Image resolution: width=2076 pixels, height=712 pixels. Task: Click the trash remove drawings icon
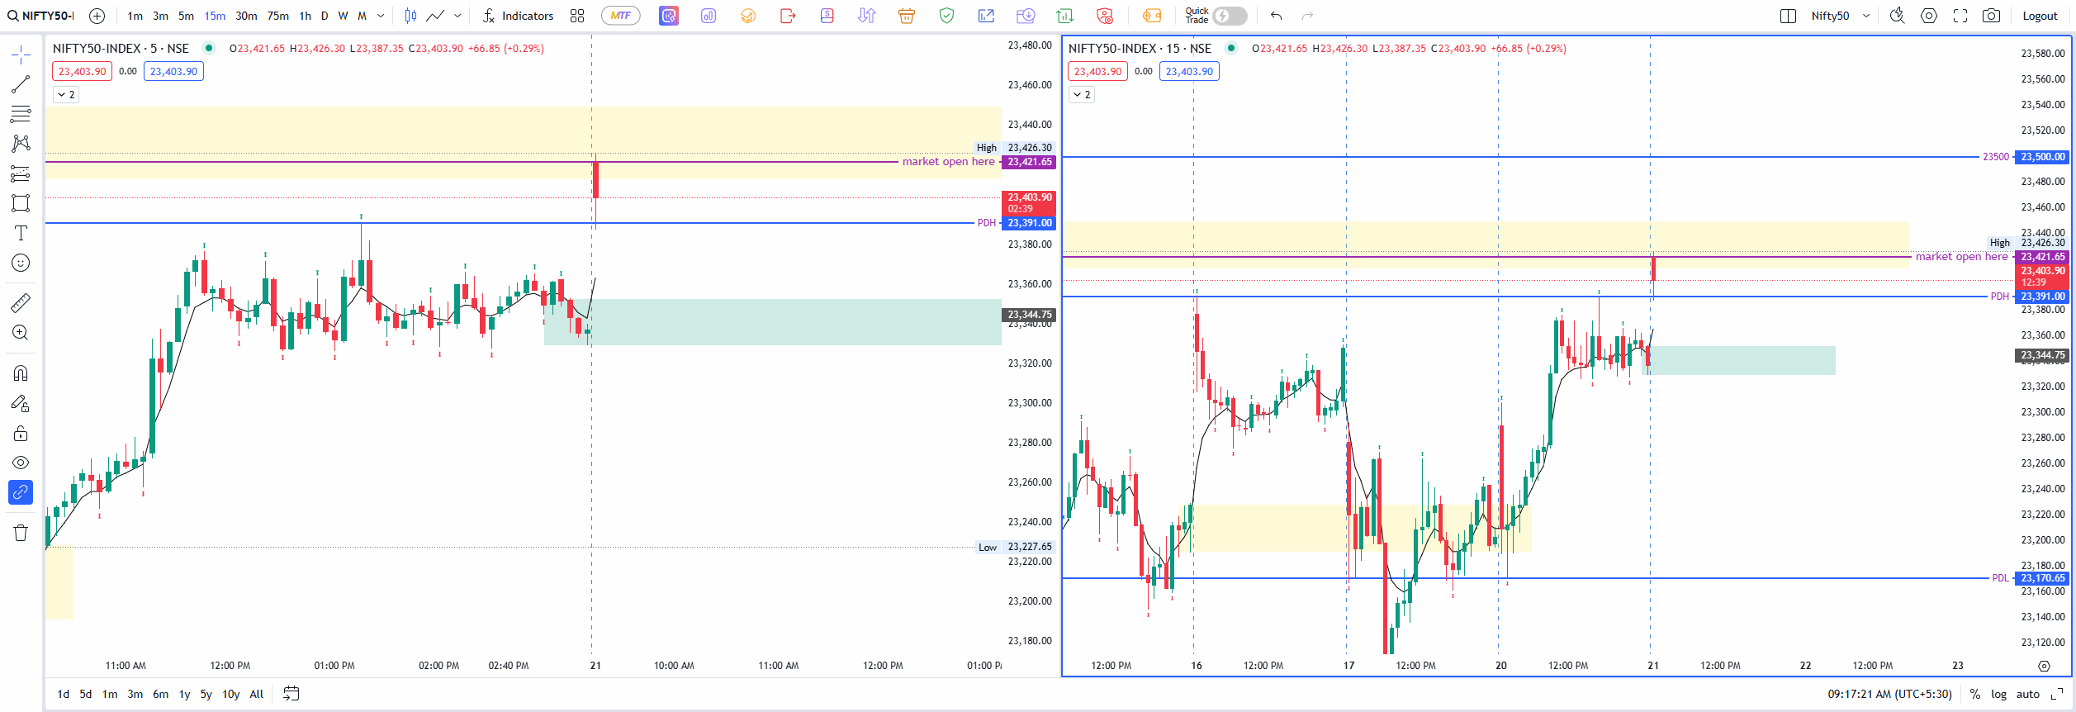(x=21, y=533)
